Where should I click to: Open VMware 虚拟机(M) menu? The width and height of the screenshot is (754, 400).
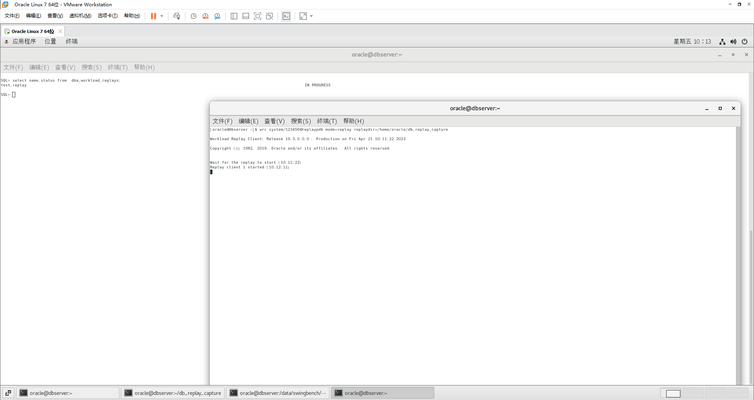[80, 16]
